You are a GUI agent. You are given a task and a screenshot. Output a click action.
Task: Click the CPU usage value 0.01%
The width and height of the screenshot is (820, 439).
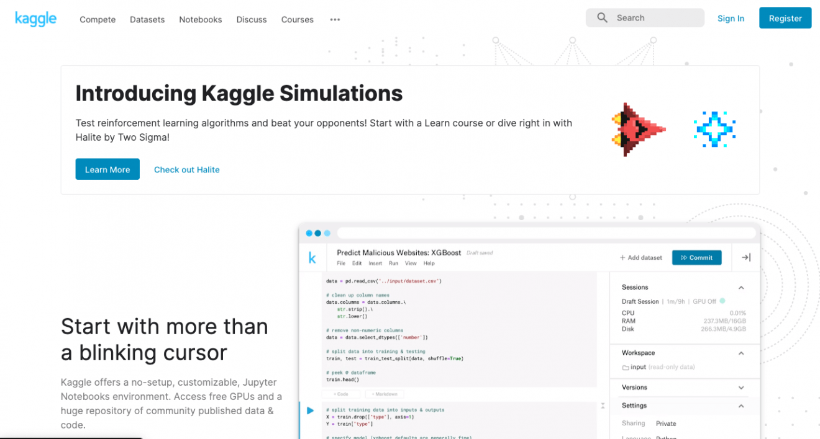[738, 313]
